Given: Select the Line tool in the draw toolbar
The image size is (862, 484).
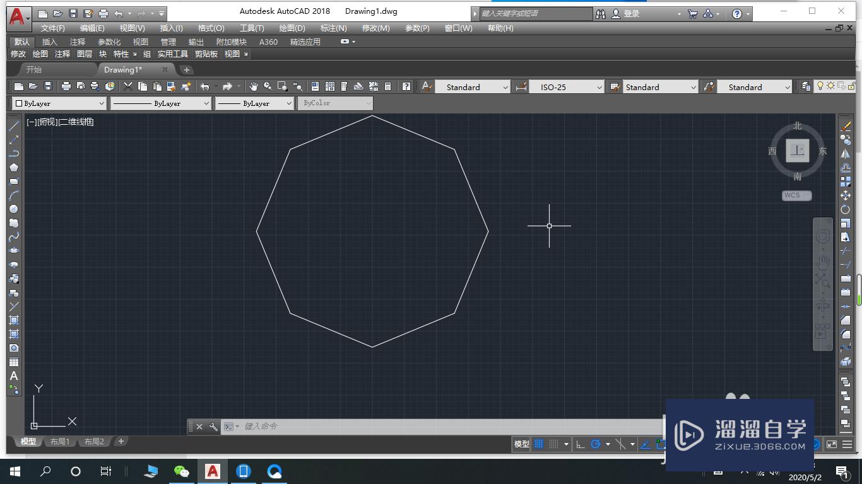Looking at the screenshot, I should (14, 126).
